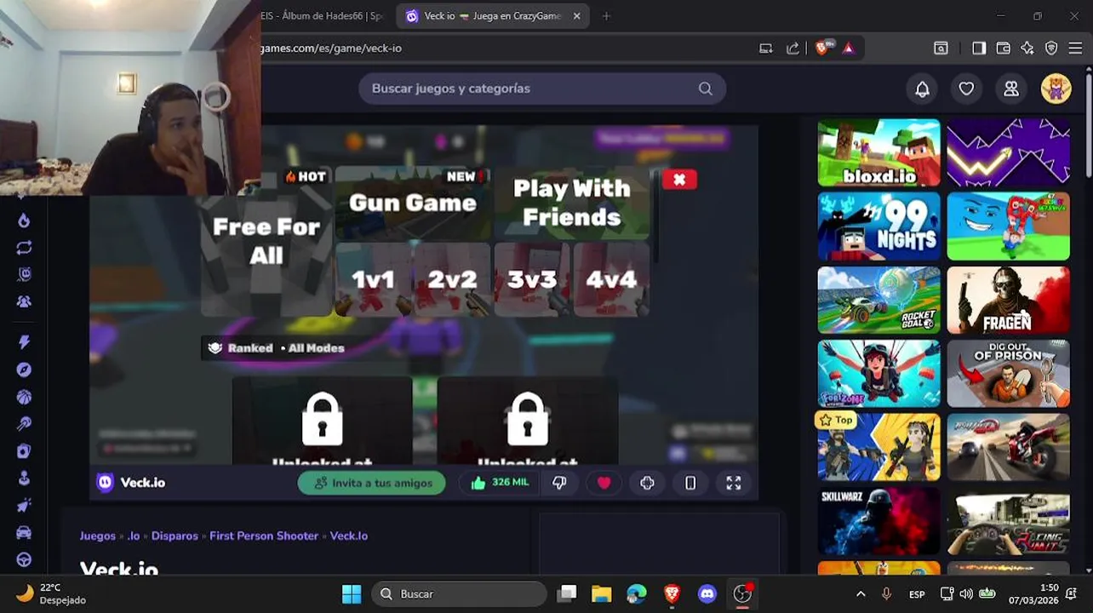Image resolution: width=1093 pixels, height=613 pixels.
Task: Open the Rocket Goal game thumbnail
Action: (878, 300)
